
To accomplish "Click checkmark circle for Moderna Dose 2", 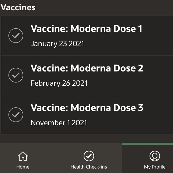I will 16,75.
